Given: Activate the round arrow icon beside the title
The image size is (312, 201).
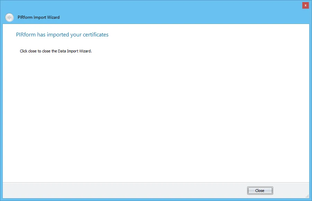Looking at the screenshot, I should coord(9,17).
